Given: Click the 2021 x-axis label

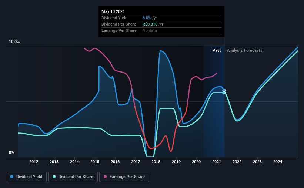Looking at the screenshot, I should coord(217,162).
